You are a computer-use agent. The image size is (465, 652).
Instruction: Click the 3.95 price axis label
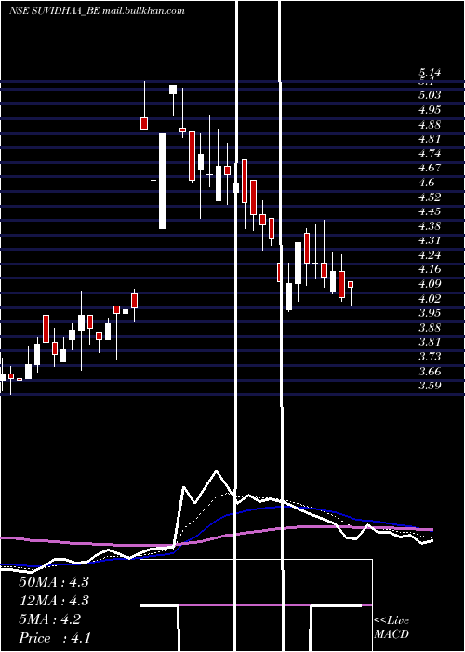(430, 313)
